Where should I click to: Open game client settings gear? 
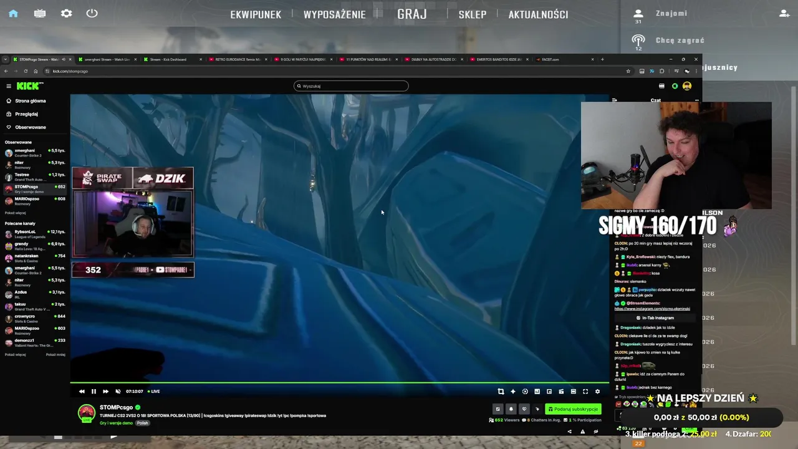66,13
